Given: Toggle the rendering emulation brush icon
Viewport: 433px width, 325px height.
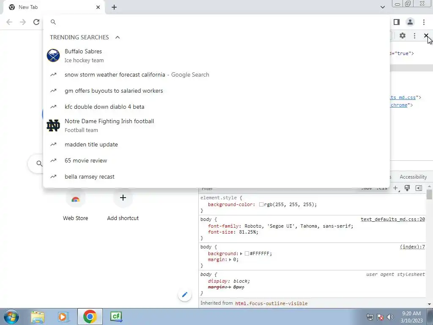Looking at the screenshot, I should pyautogui.click(x=407, y=188).
